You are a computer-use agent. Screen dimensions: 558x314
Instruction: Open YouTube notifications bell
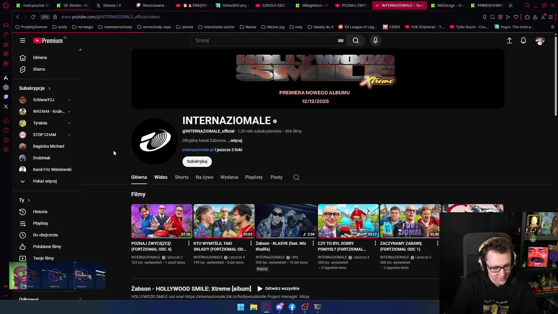[524, 41]
